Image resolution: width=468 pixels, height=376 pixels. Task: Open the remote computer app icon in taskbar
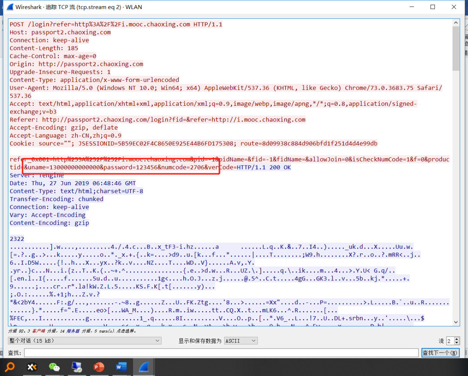77,367
